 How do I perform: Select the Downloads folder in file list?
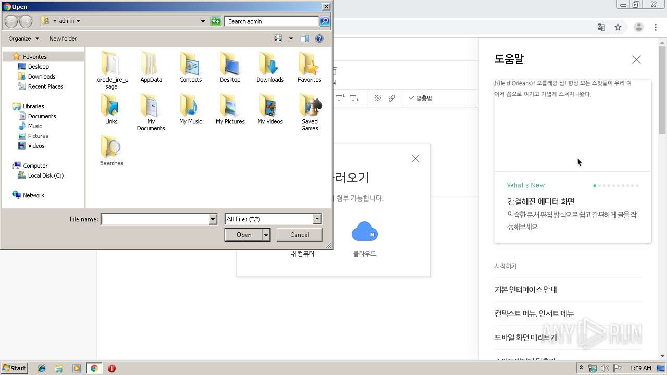pos(270,68)
